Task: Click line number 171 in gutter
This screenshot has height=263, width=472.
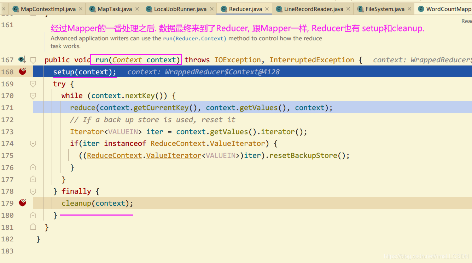Action: pos(7,108)
